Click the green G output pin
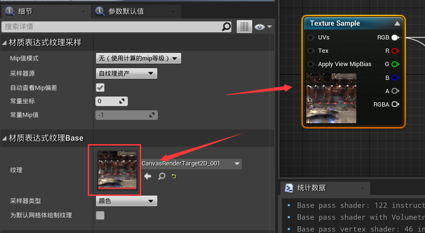 pyautogui.click(x=395, y=64)
